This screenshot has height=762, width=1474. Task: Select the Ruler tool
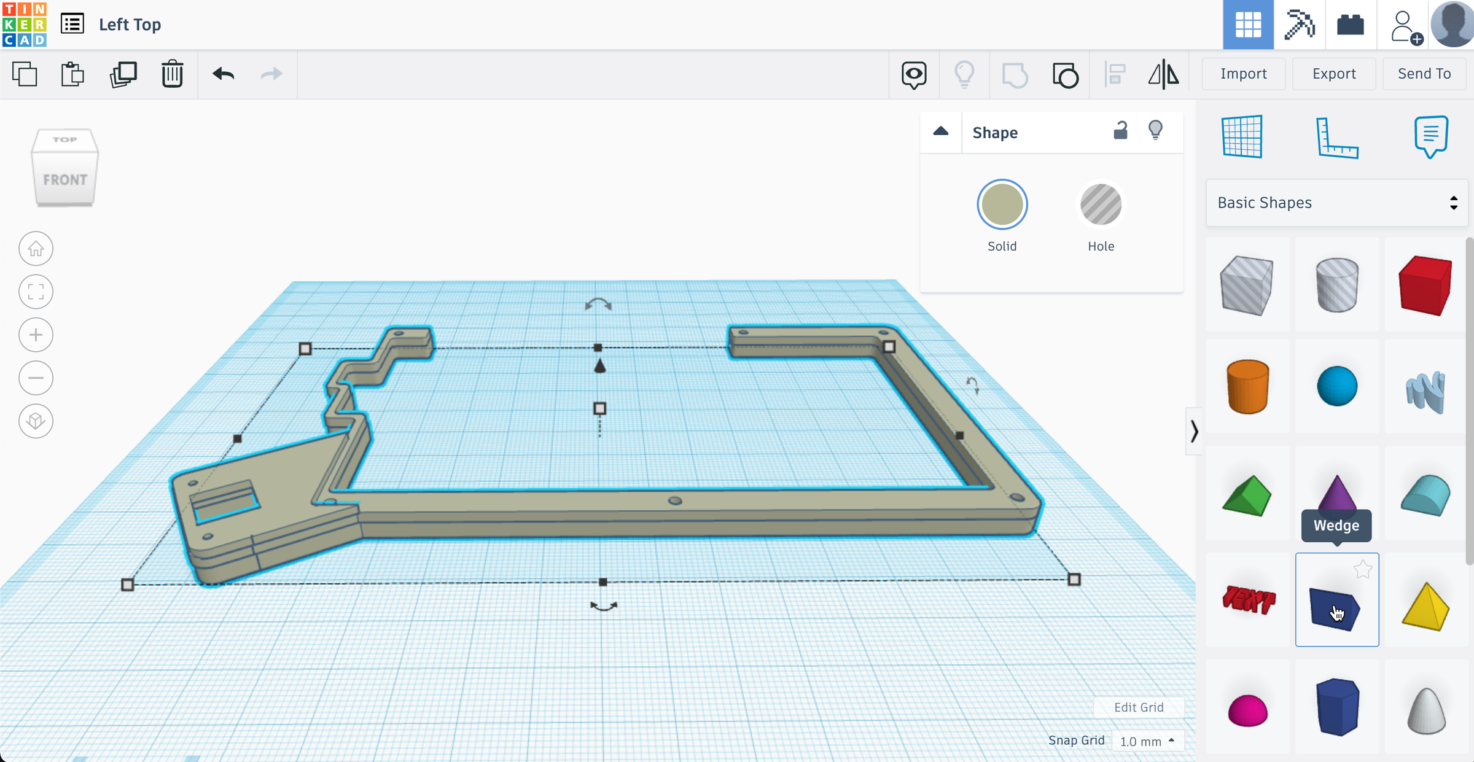point(1336,138)
